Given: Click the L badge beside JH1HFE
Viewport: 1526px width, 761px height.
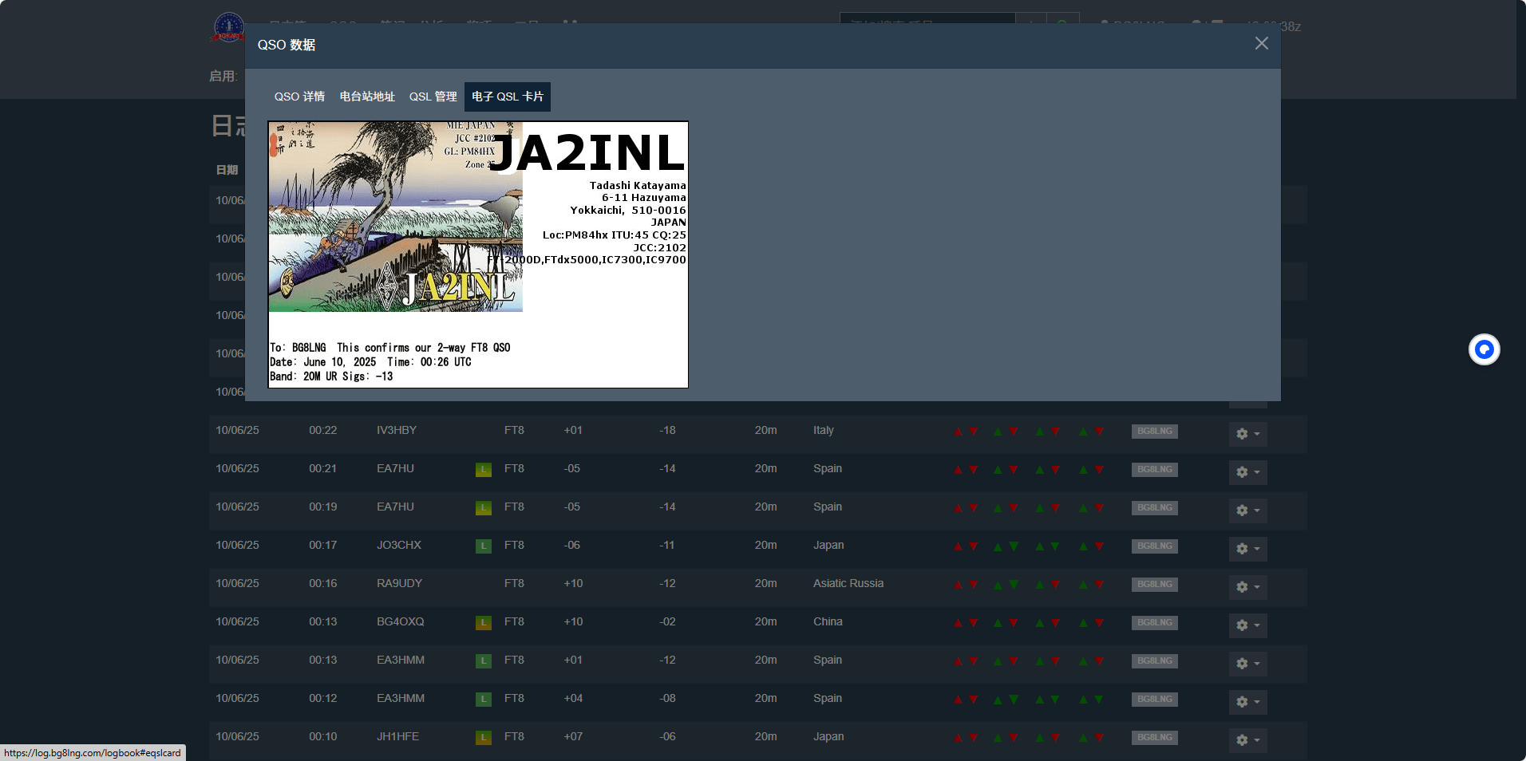Looking at the screenshot, I should pos(484,738).
